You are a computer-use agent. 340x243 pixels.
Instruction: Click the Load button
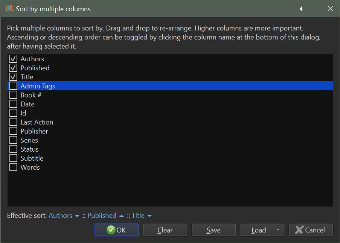[258, 230]
